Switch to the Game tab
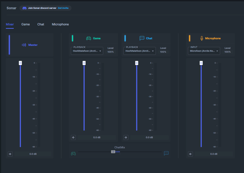244x173 pixels. 26,24
